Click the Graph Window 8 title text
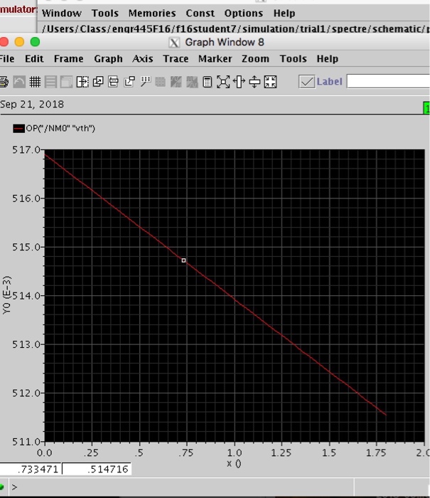This screenshot has height=498, width=430. (x=225, y=42)
